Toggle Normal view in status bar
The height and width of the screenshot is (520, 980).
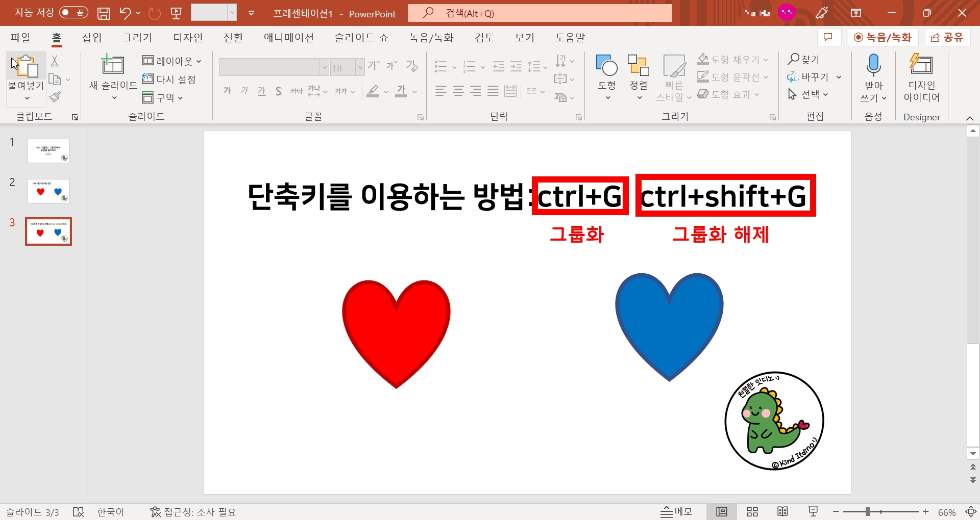pyautogui.click(x=722, y=512)
